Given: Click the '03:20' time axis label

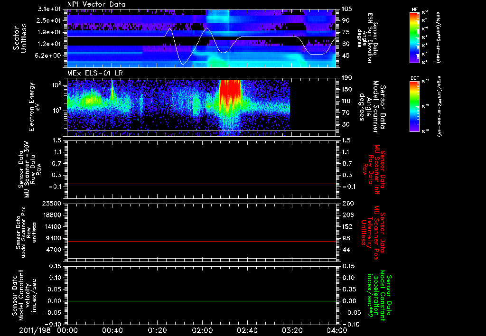Looking at the screenshot, I should [x=292, y=330].
